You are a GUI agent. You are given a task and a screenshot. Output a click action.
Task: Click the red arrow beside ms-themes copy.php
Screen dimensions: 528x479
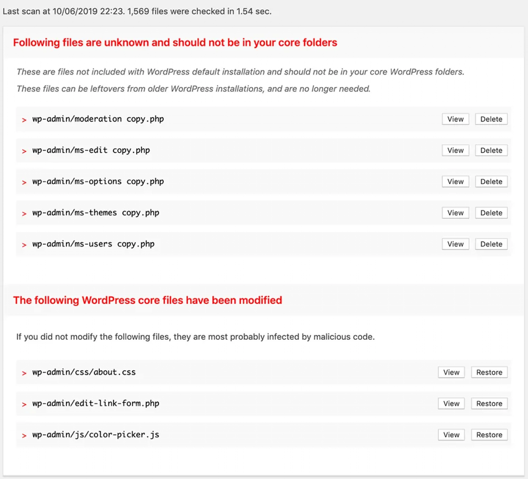tap(24, 213)
